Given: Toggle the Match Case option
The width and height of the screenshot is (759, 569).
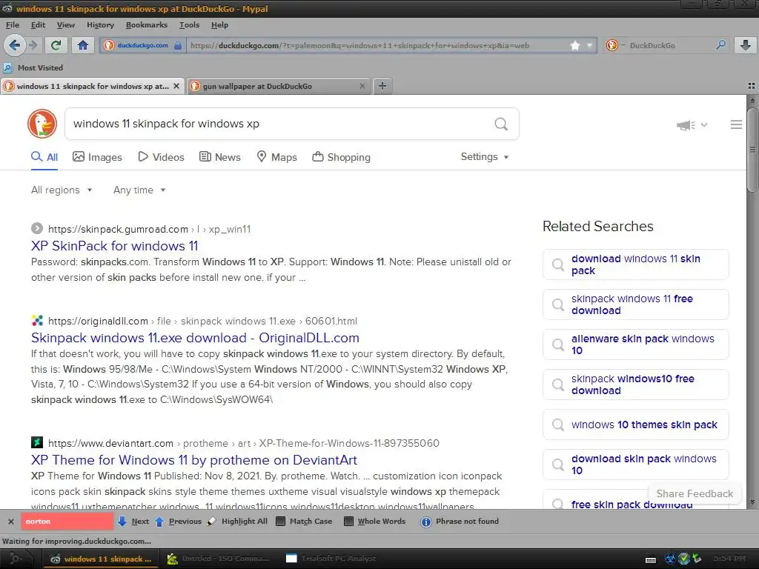Looking at the screenshot, I should pos(303,522).
